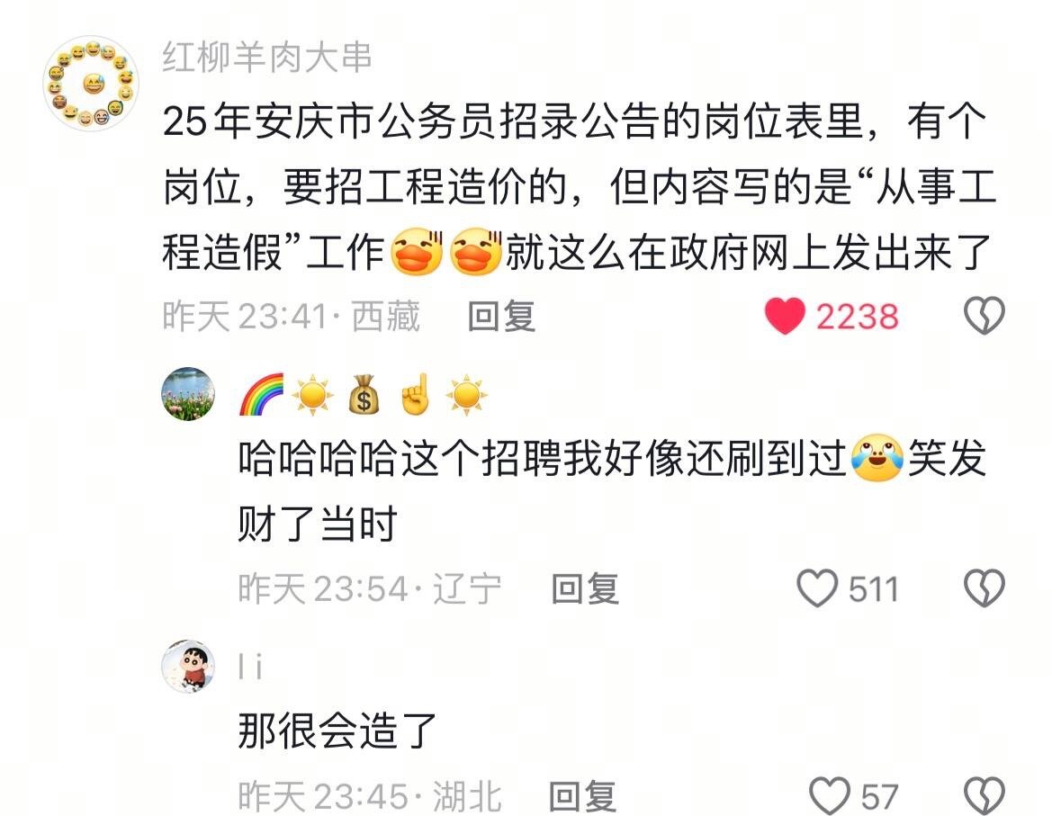
Task: Select comment text about 安庆市公务员招录
Action: (x=580, y=186)
